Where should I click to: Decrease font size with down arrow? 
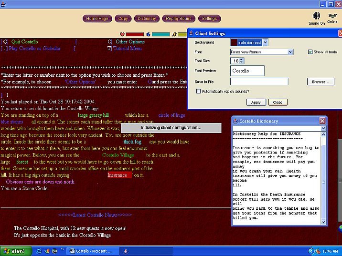pyautogui.click(x=241, y=62)
